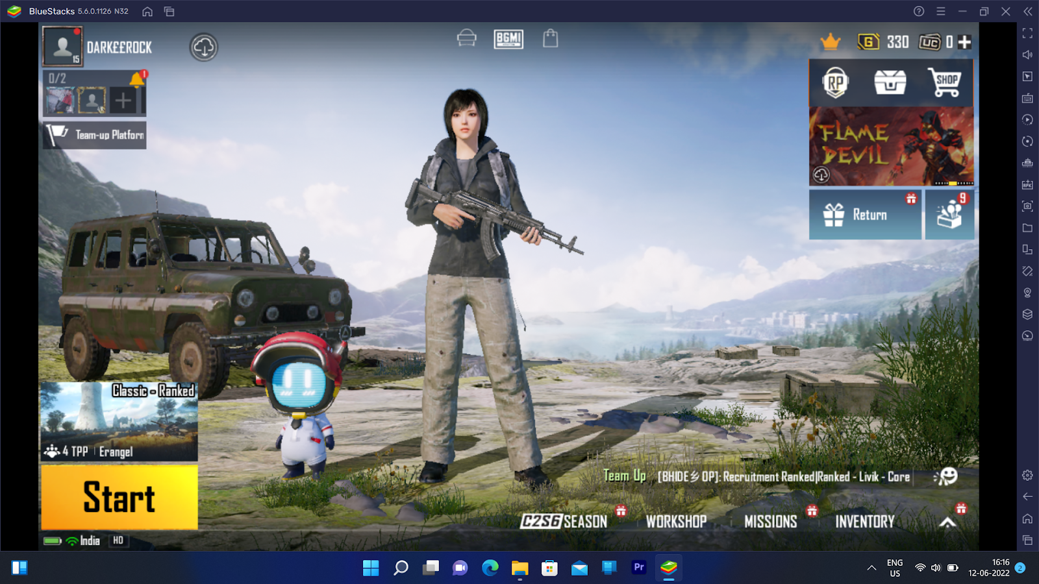The width and height of the screenshot is (1039, 584).
Task: Toggle BlueStacks fullscreen icon in sidebar
Action: (1027, 33)
